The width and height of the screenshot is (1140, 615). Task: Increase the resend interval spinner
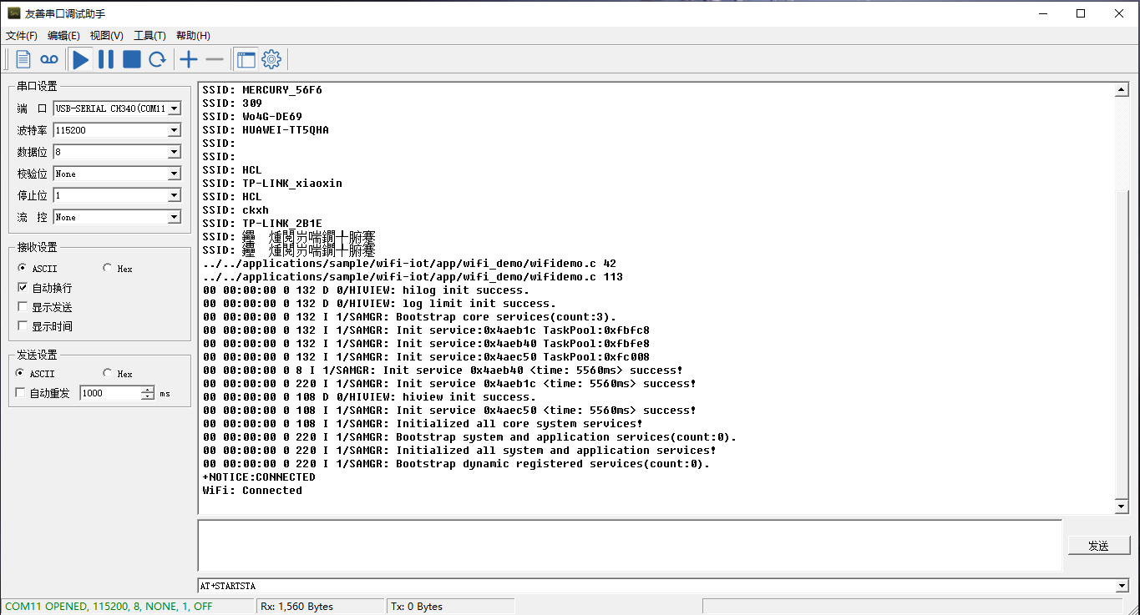(x=148, y=390)
